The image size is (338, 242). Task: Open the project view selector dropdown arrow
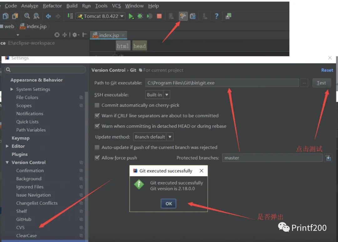18,35
